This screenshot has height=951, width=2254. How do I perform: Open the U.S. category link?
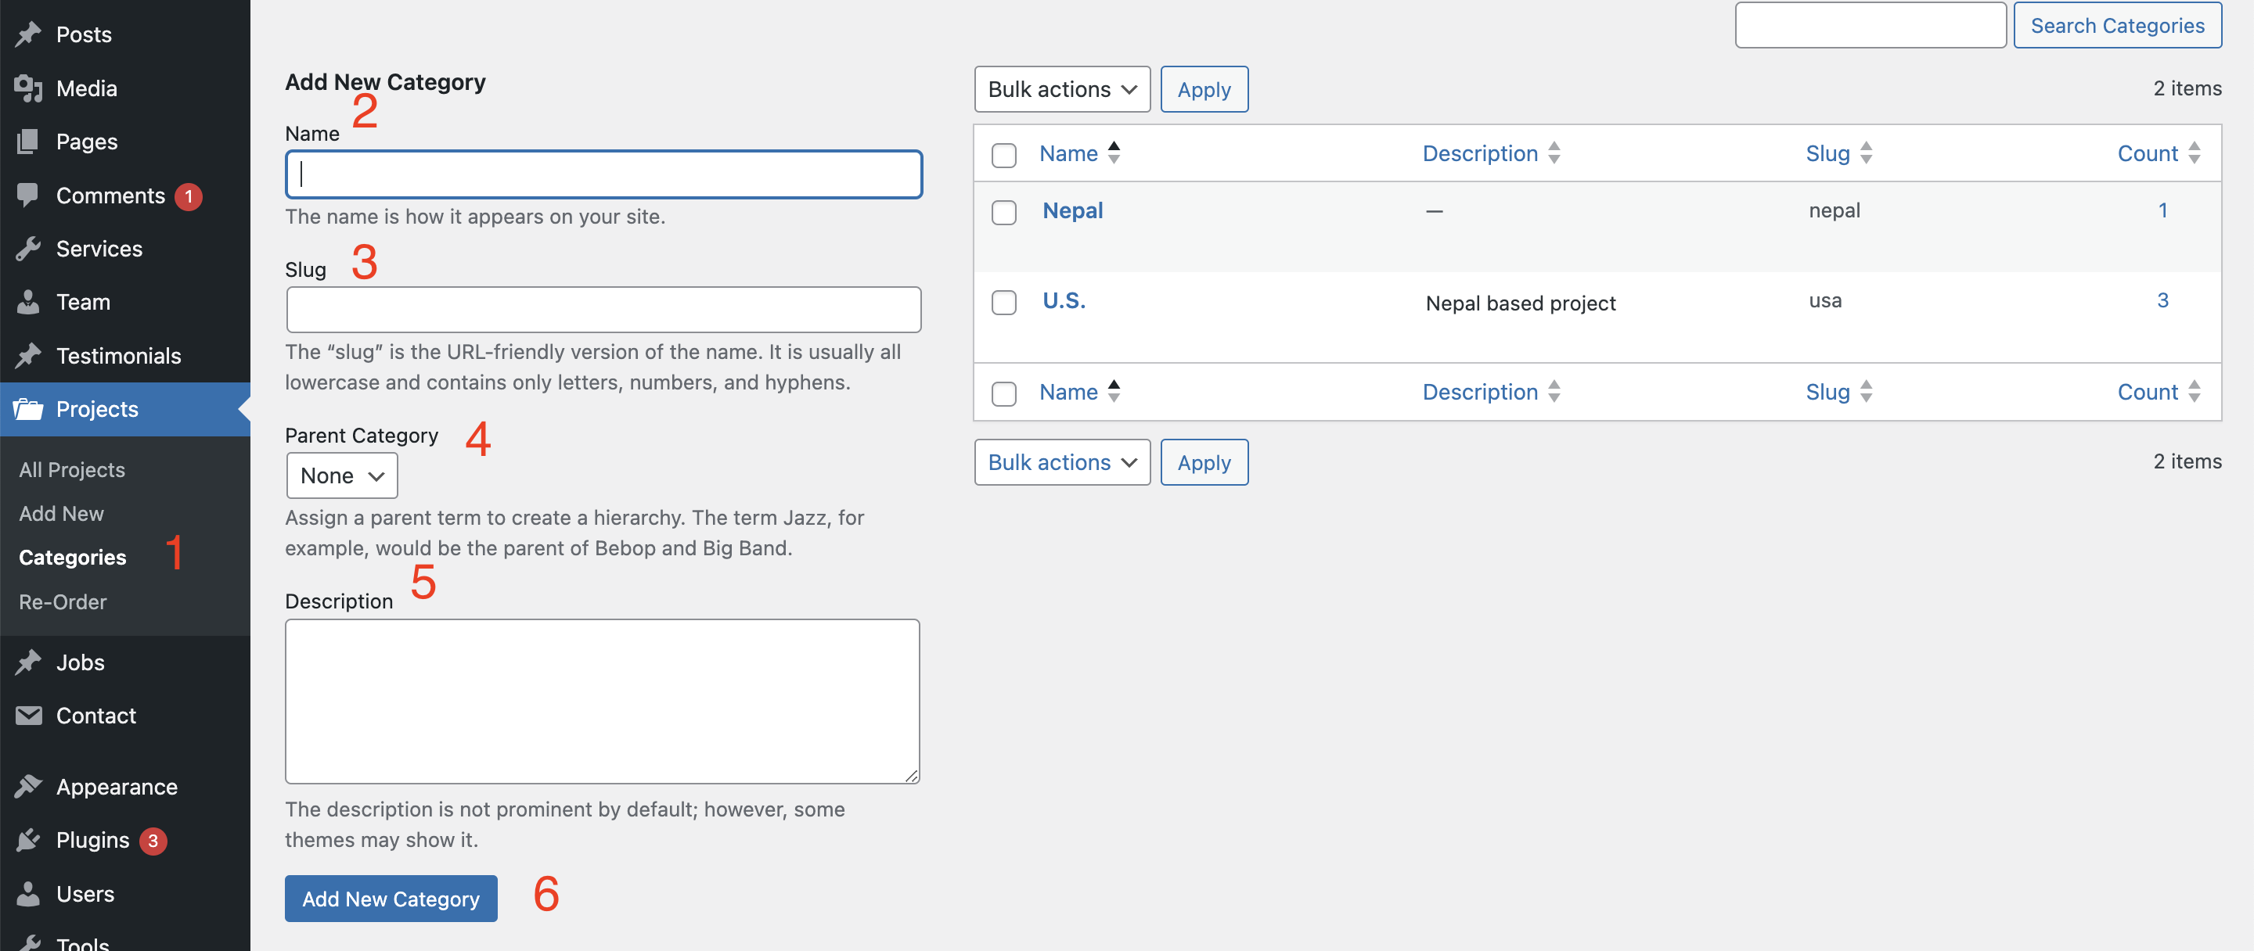(x=1064, y=300)
